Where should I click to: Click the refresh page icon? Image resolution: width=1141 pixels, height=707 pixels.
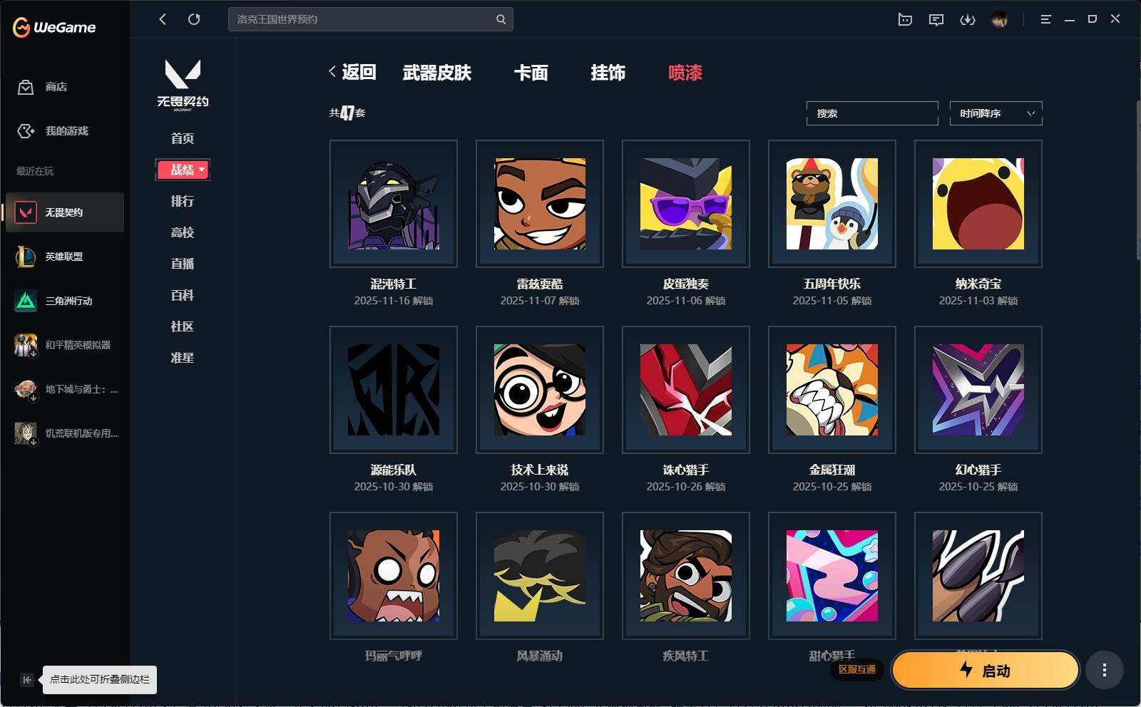(194, 19)
